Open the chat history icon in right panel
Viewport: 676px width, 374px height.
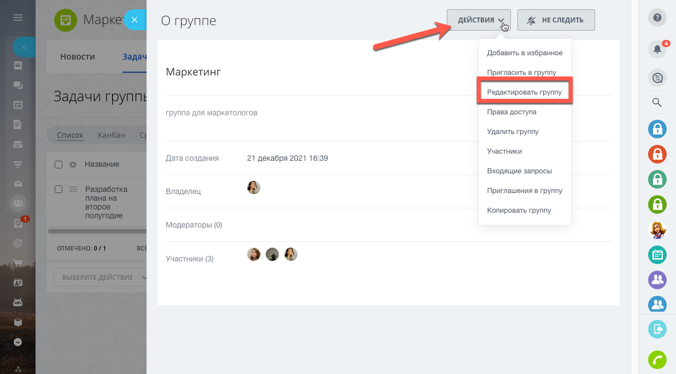click(657, 78)
